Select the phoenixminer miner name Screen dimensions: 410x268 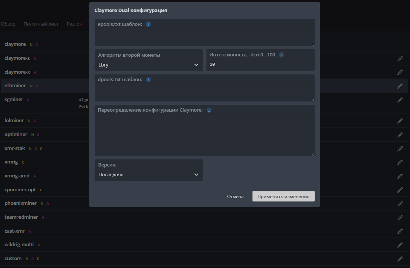click(x=21, y=203)
